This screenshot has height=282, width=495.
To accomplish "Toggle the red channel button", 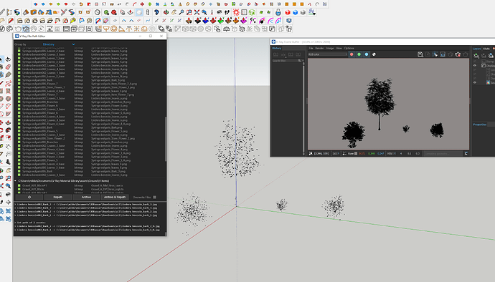I will [352, 54].
